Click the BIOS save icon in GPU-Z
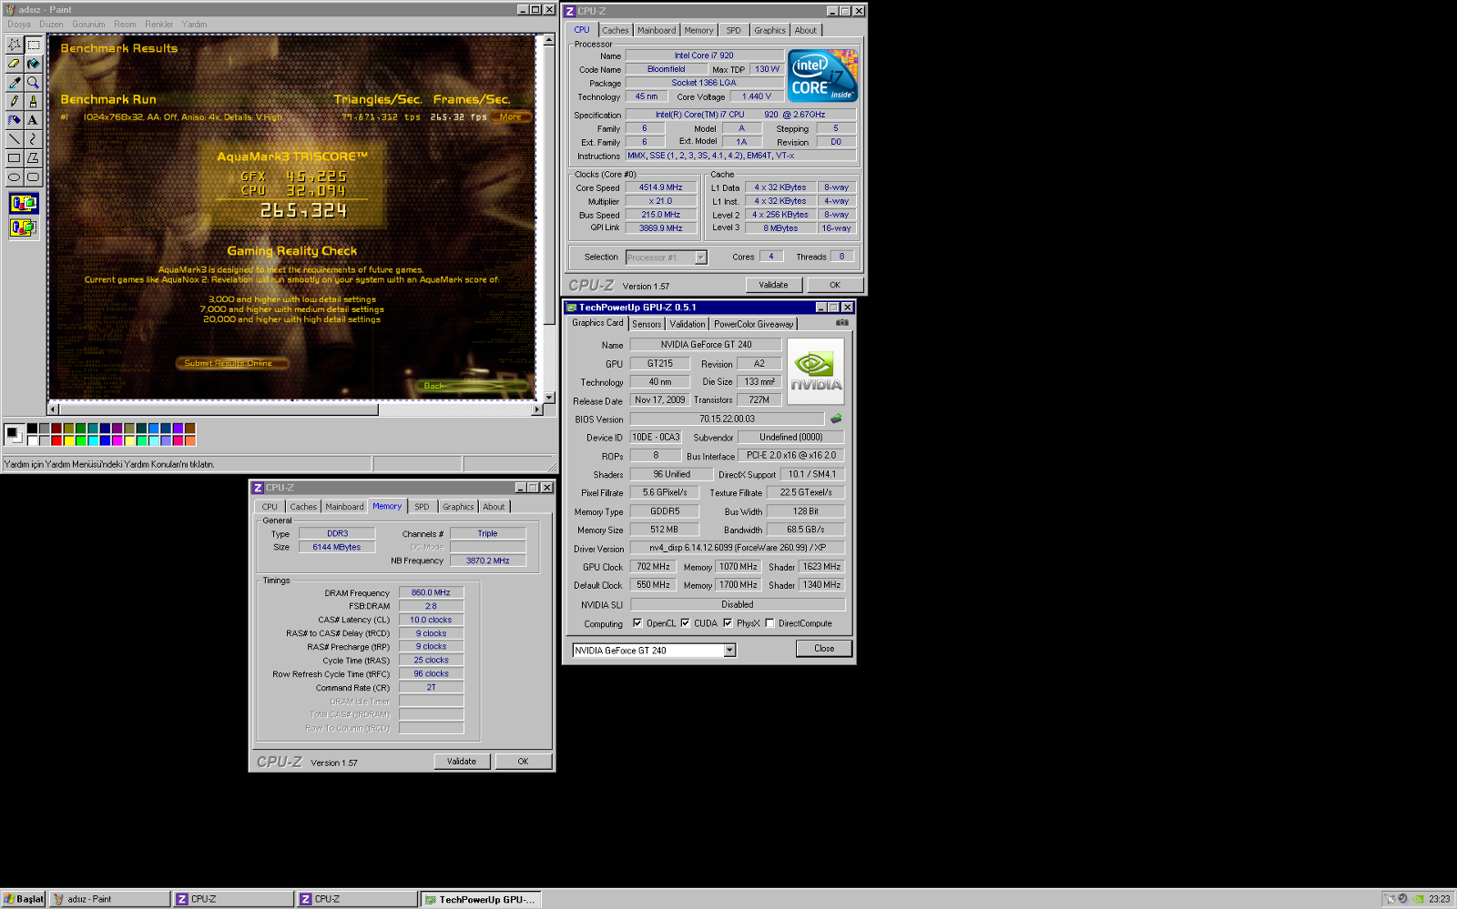Screen dimensions: 1457x909 tap(836, 419)
